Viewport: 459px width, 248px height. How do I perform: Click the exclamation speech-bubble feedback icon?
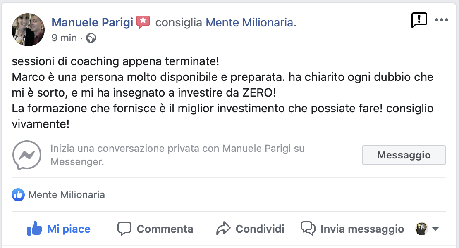(419, 20)
